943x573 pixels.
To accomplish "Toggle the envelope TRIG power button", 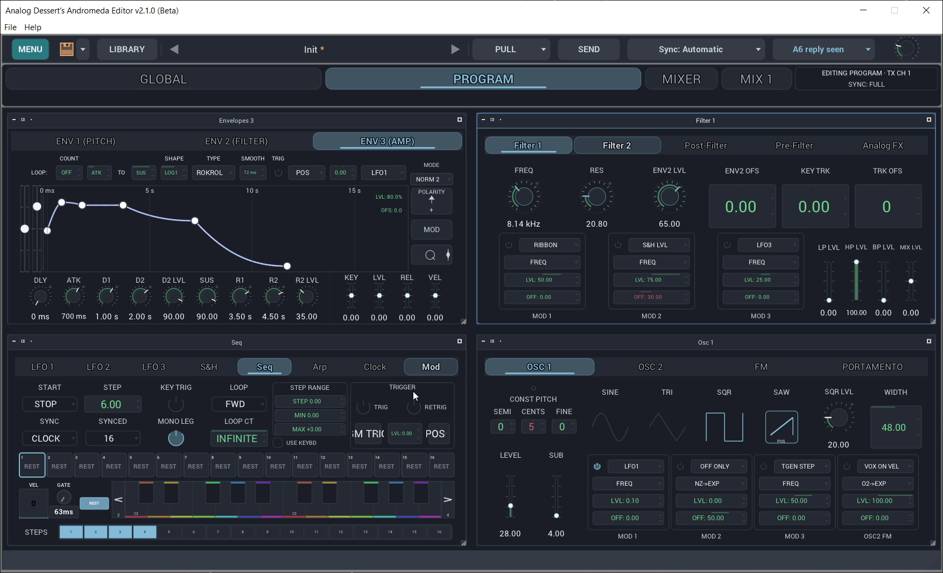I will pos(278,173).
